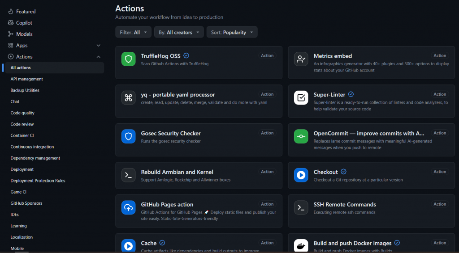The image size is (459, 253).
Task: Click the Apps grid icon in sidebar
Action: [11, 45]
